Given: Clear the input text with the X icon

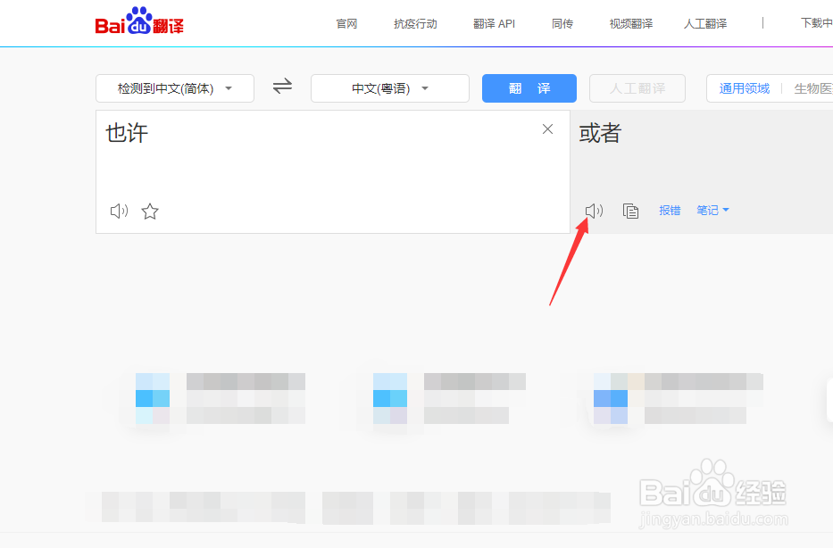Looking at the screenshot, I should click(547, 129).
